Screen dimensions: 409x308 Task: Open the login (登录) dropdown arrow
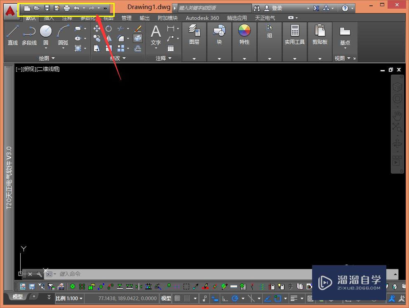[308, 8]
